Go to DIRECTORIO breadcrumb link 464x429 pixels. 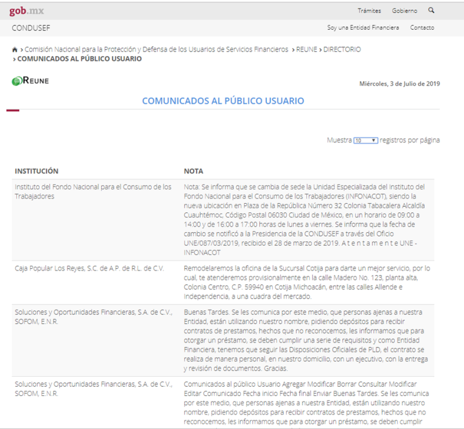342,49
